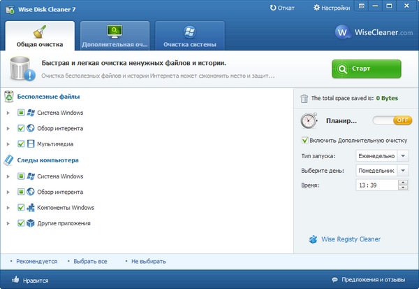Viewport: 419px width, 289px height.
Task: Uncheck Обзор интерента under Бесполезные файлы
Action: (21, 128)
